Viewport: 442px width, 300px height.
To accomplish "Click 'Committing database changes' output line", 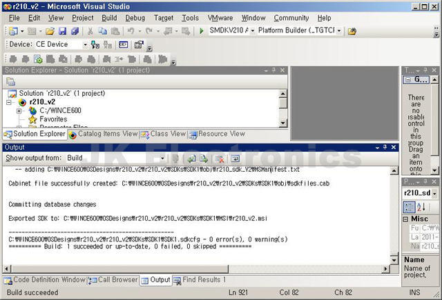I will (52, 204).
